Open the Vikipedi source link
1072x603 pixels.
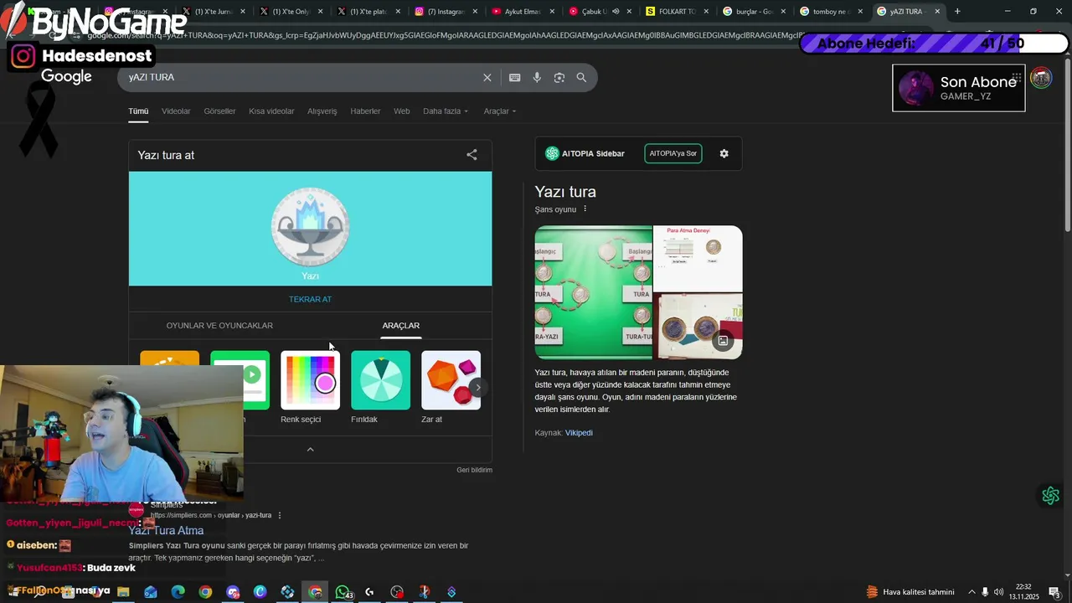[579, 433]
